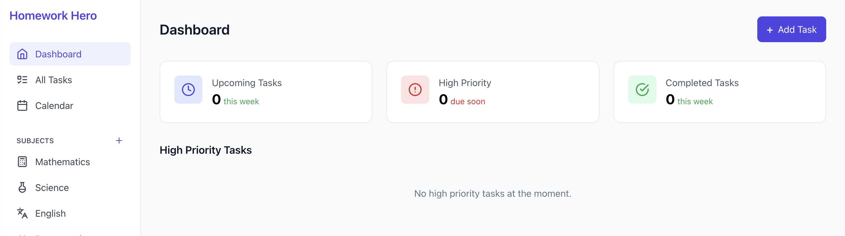845x236 pixels.
Task: Click the Homework Hero logo title
Action: [53, 16]
